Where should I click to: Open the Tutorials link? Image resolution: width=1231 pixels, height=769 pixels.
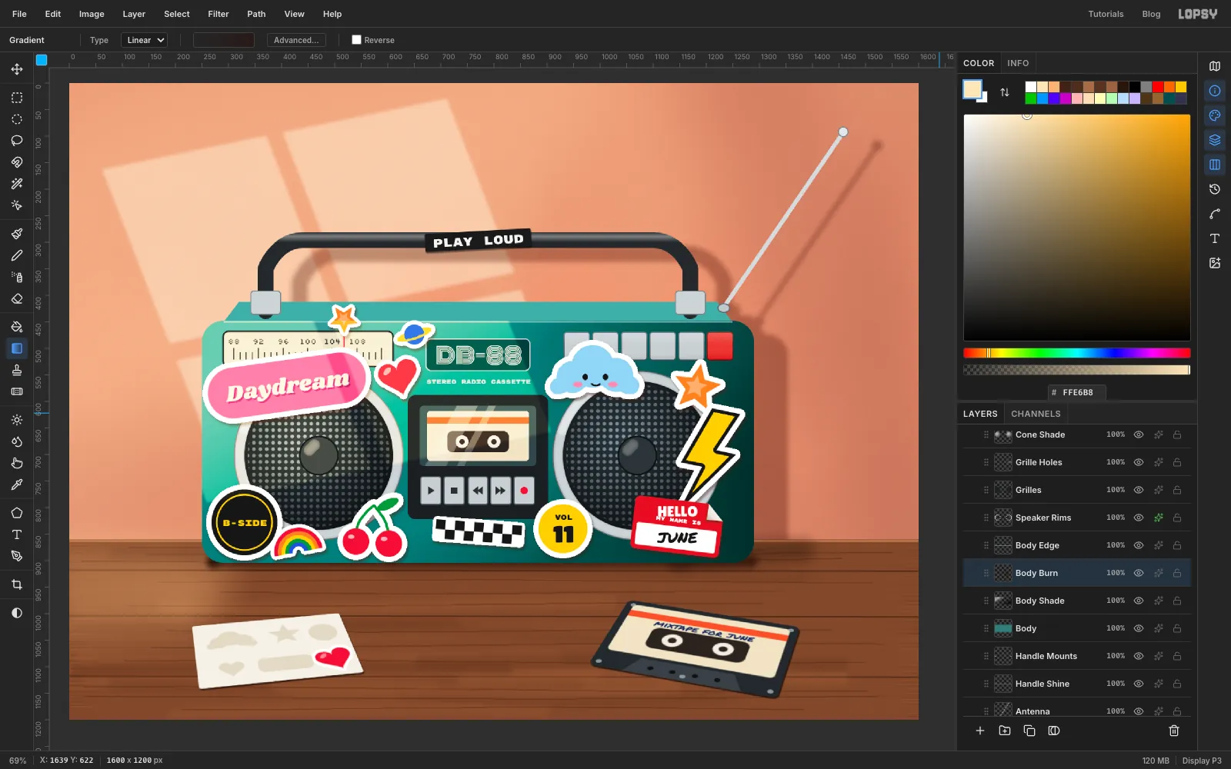1106,14
